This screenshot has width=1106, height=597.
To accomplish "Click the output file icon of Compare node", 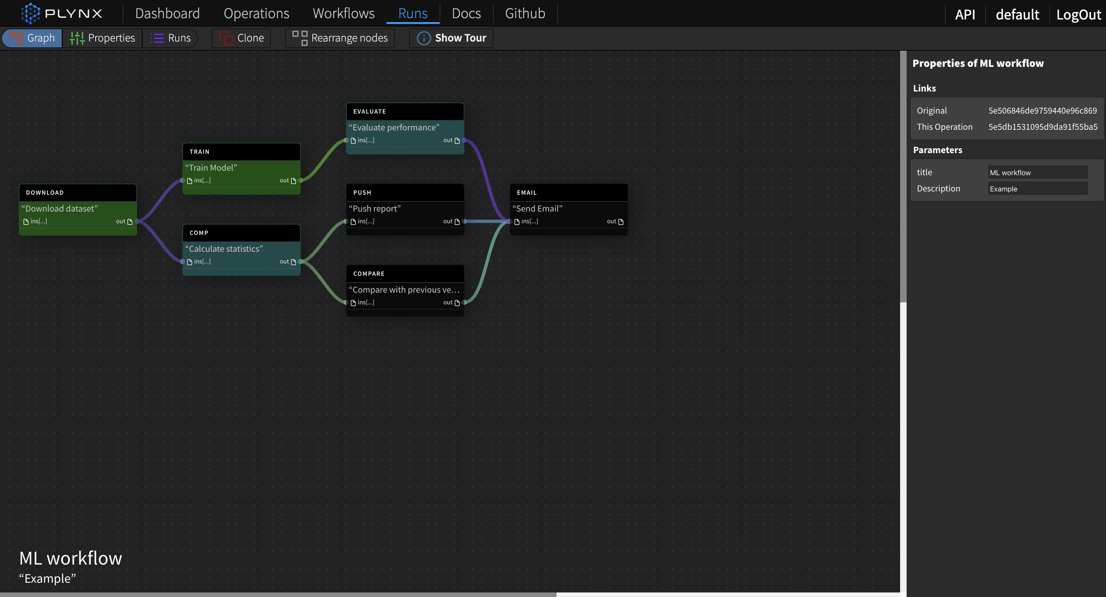I will pyautogui.click(x=457, y=303).
